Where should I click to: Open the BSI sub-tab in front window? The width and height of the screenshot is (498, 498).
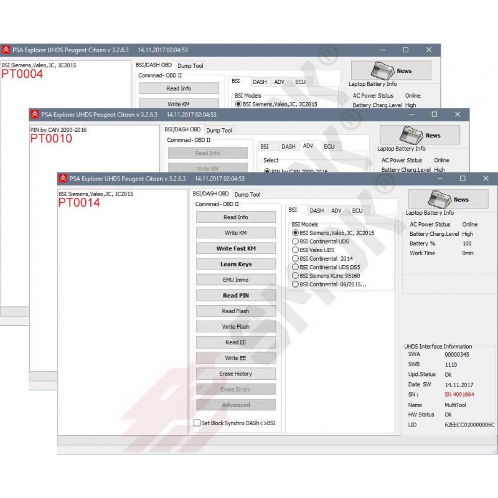[293, 210]
